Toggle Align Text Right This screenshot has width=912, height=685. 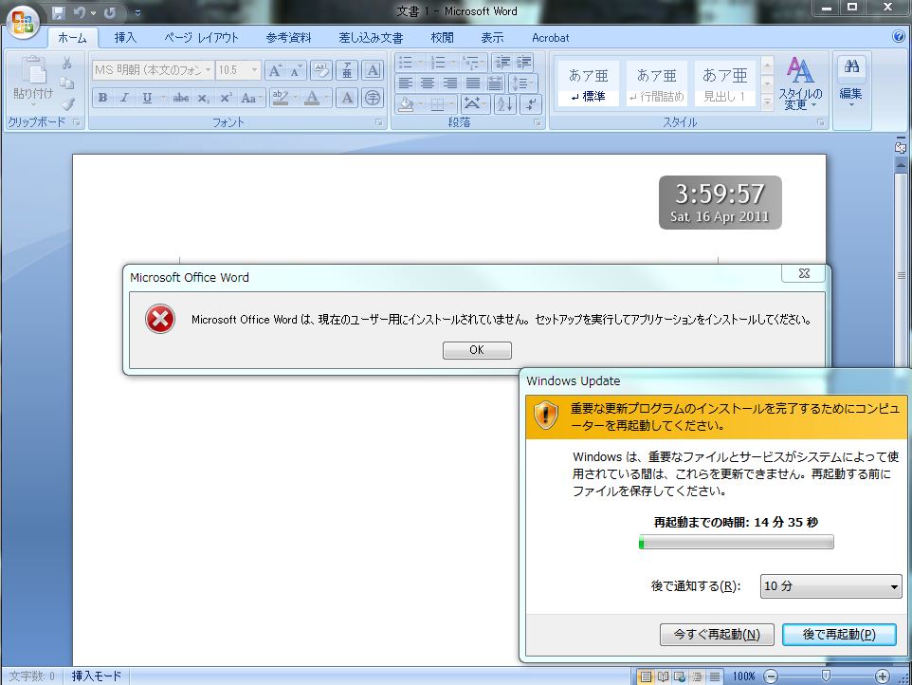click(x=450, y=83)
